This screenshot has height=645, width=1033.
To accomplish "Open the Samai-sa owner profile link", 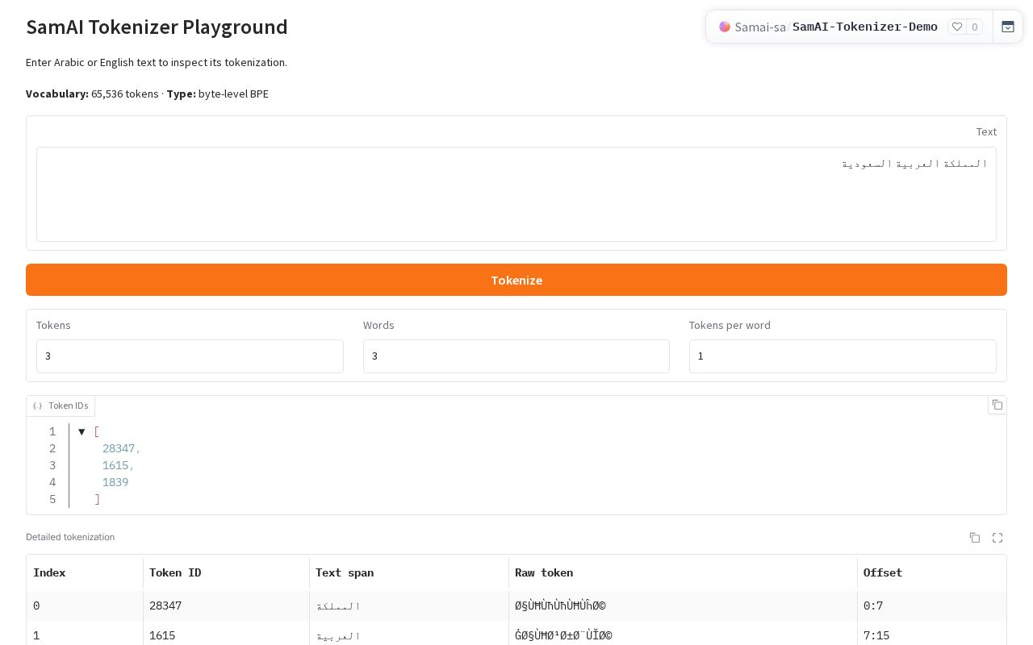I will click(760, 27).
